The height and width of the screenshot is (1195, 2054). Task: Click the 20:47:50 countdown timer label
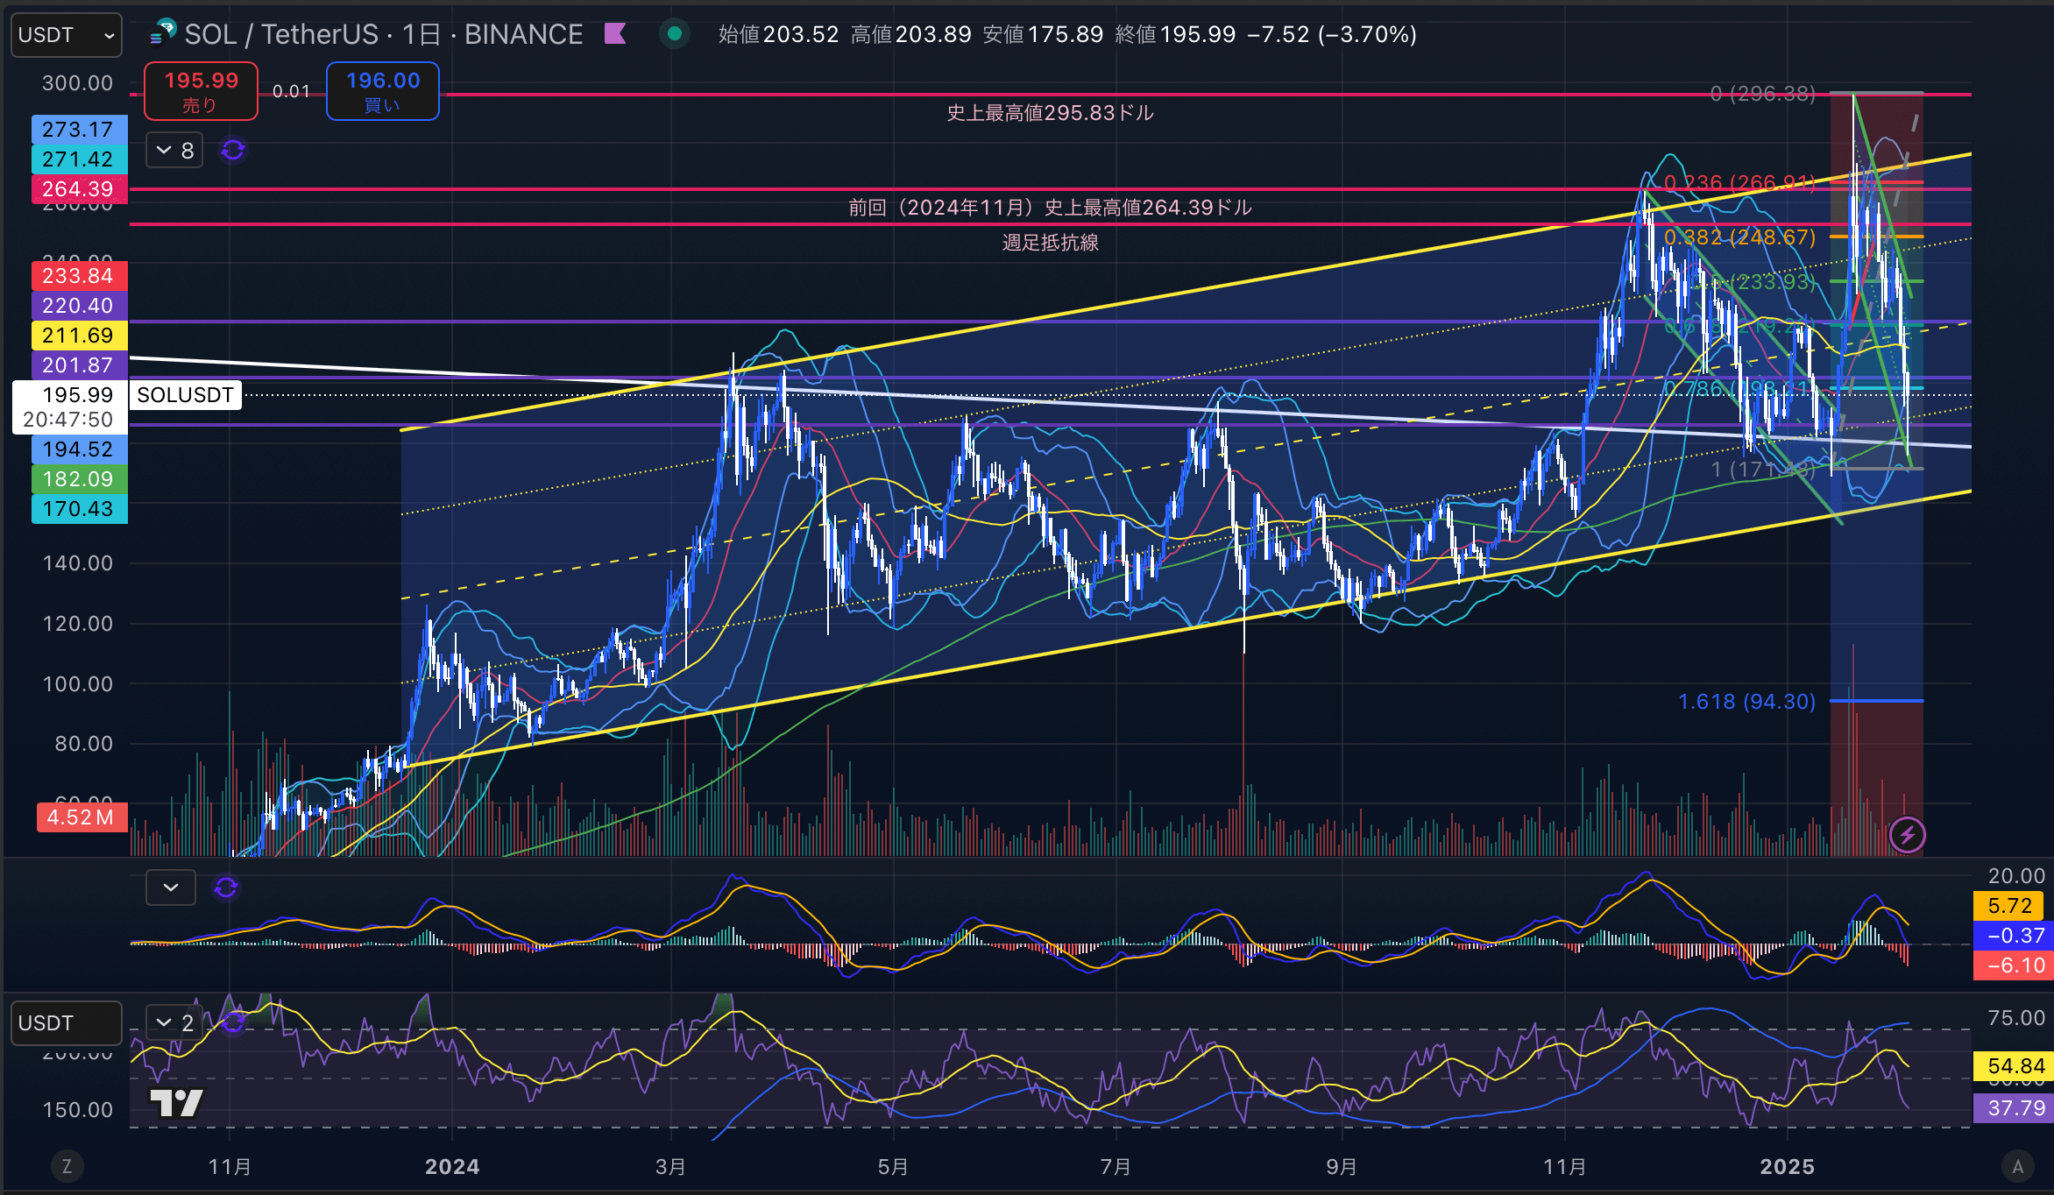pos(68,420)
